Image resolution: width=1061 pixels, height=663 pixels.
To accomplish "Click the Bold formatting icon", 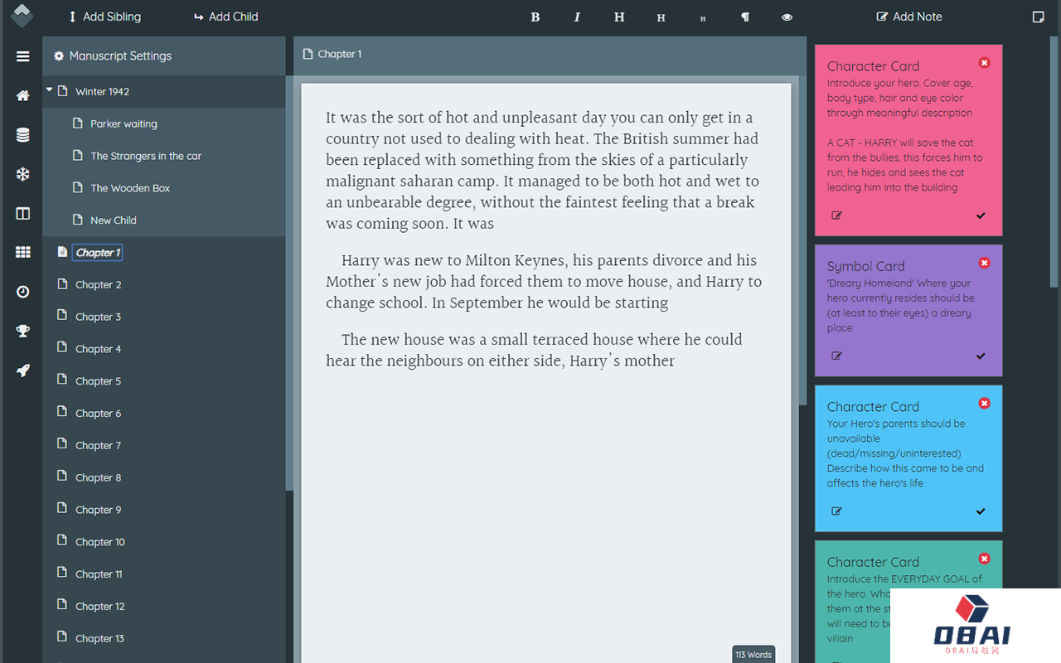I will pos(535,17).
